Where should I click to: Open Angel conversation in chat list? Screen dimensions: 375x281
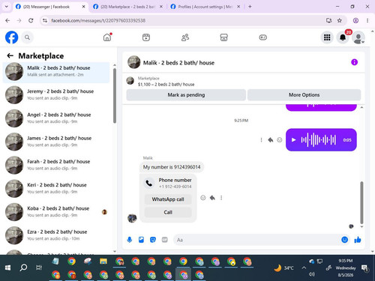coord(56,118)
